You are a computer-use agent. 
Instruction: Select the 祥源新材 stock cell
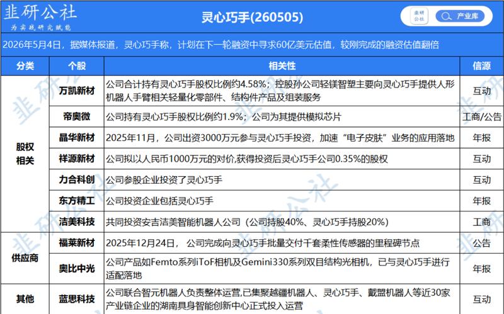coord(76,159)
